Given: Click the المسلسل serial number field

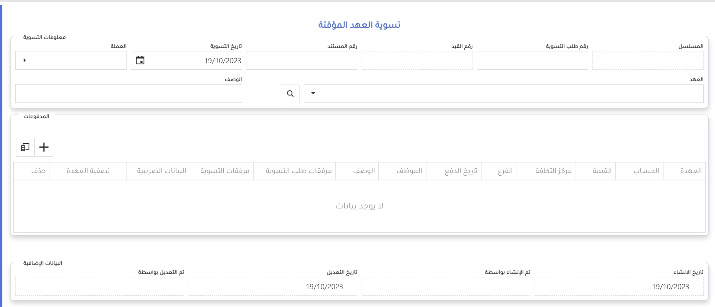Looking at the screenshot, I should tap(647, 60).
